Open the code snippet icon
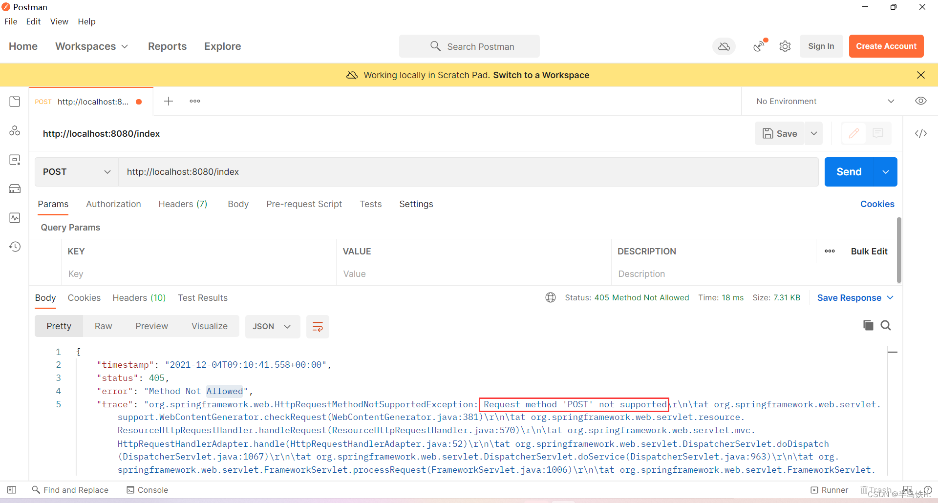Image resolution: width=938 pixels, height=503 pixels. coord(920,133)
